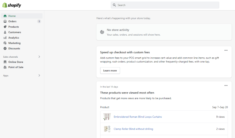Viewport: 235px width, 138px height.
Task: Select the Products tag icon
Action: [5, 27]
